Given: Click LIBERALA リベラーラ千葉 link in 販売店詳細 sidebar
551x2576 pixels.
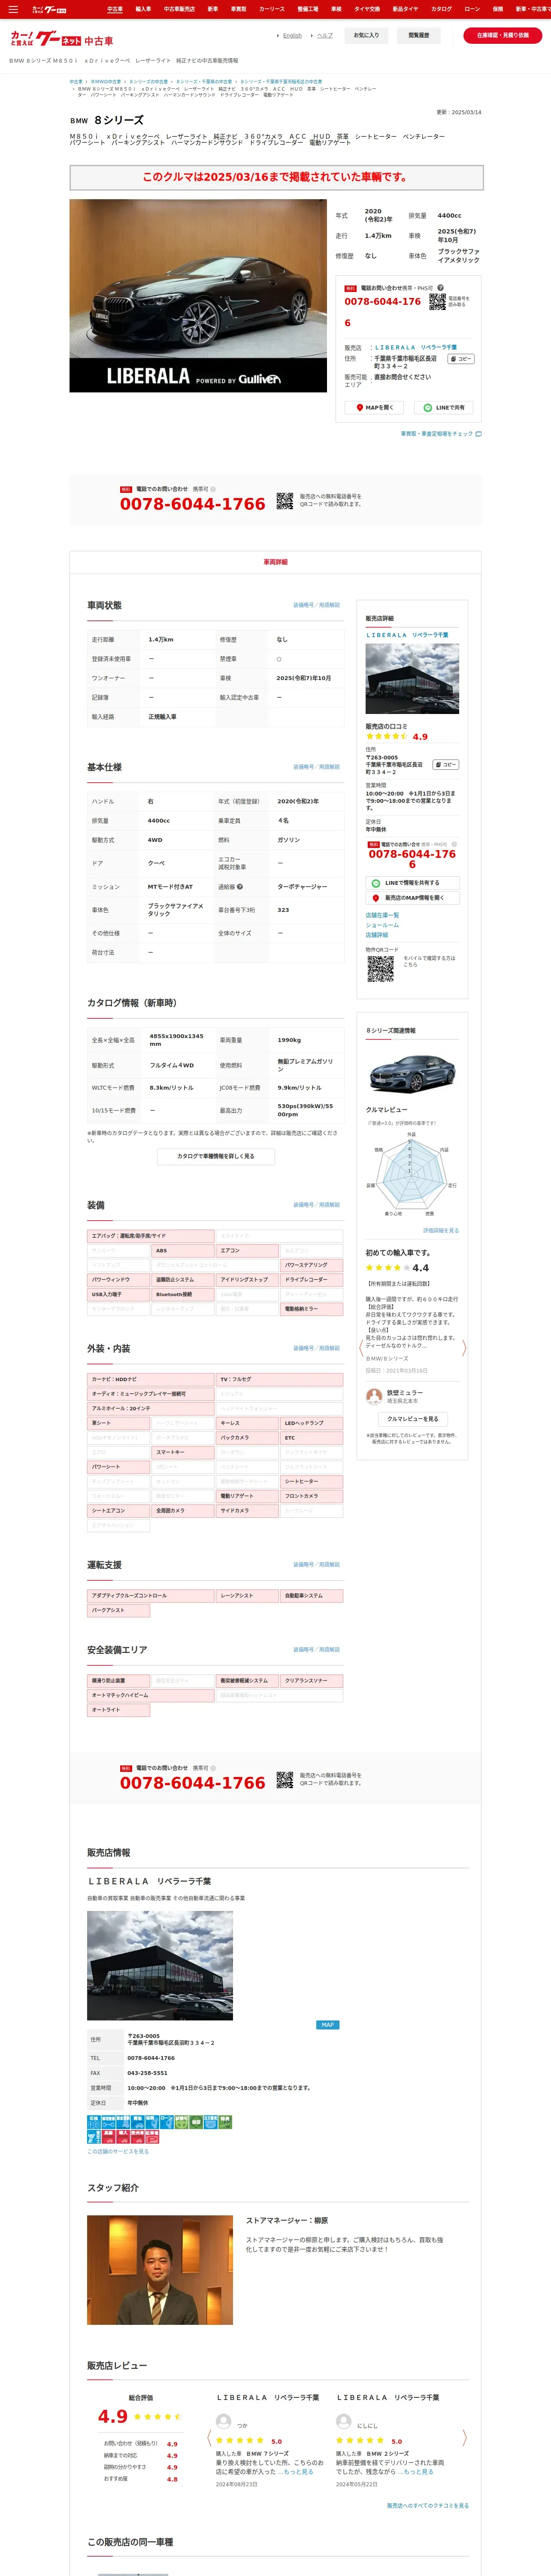Looking at the screenshot, I should pos(407,635).
